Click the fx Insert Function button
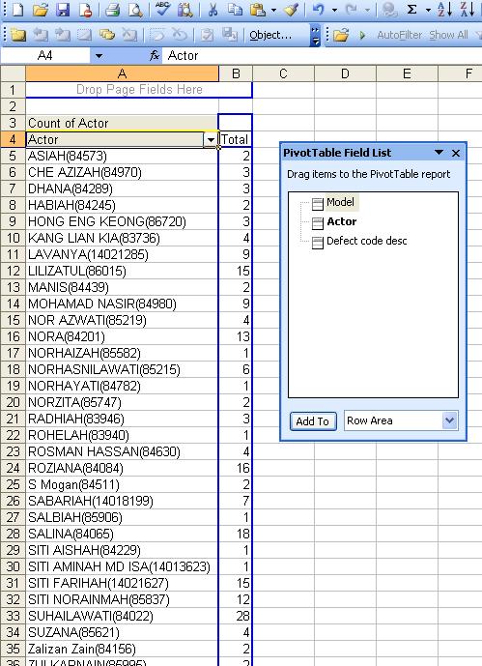 tap(155, 55)
